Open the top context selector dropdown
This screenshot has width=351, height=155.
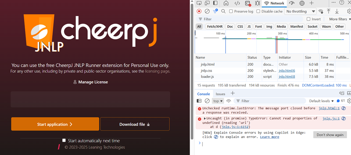(x=218, y=101)
